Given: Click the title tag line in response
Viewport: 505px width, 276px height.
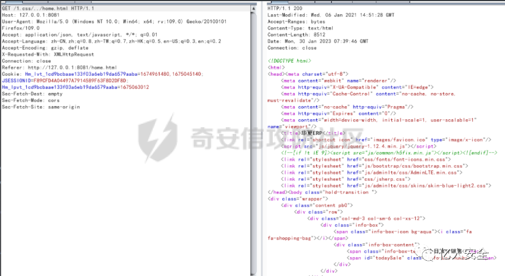Looking at the screenshot, I should coord(313,133).
